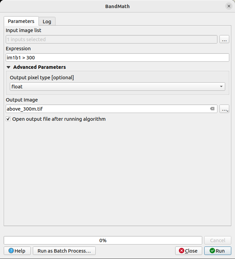Open Help for BandMath algorithm
Image resolution: width=235 pixels, height=259 pixels.
point(17,251)
